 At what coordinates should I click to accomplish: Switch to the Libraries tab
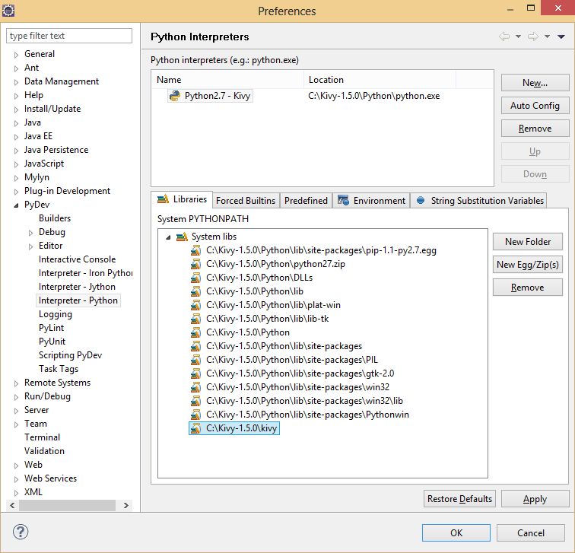point(182,199)
